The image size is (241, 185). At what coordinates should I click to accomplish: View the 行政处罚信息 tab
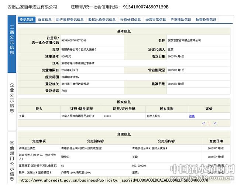130,19
